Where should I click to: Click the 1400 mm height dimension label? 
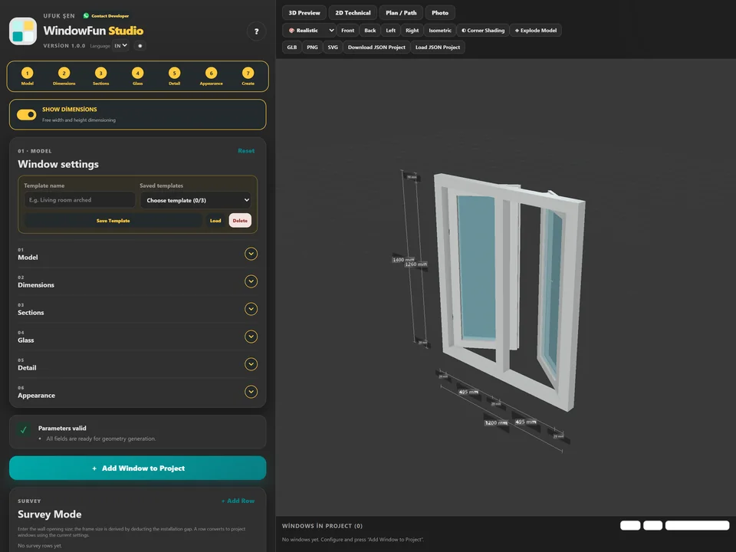tap(403, 260)
